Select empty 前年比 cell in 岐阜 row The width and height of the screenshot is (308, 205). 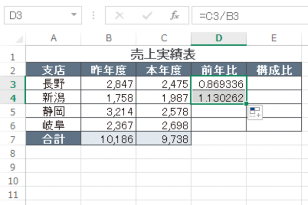[219, 125]
